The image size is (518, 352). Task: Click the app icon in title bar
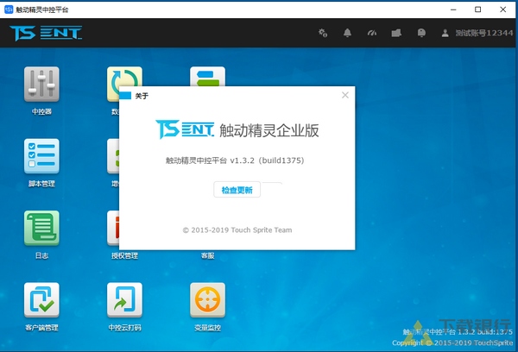pos(9,9)
